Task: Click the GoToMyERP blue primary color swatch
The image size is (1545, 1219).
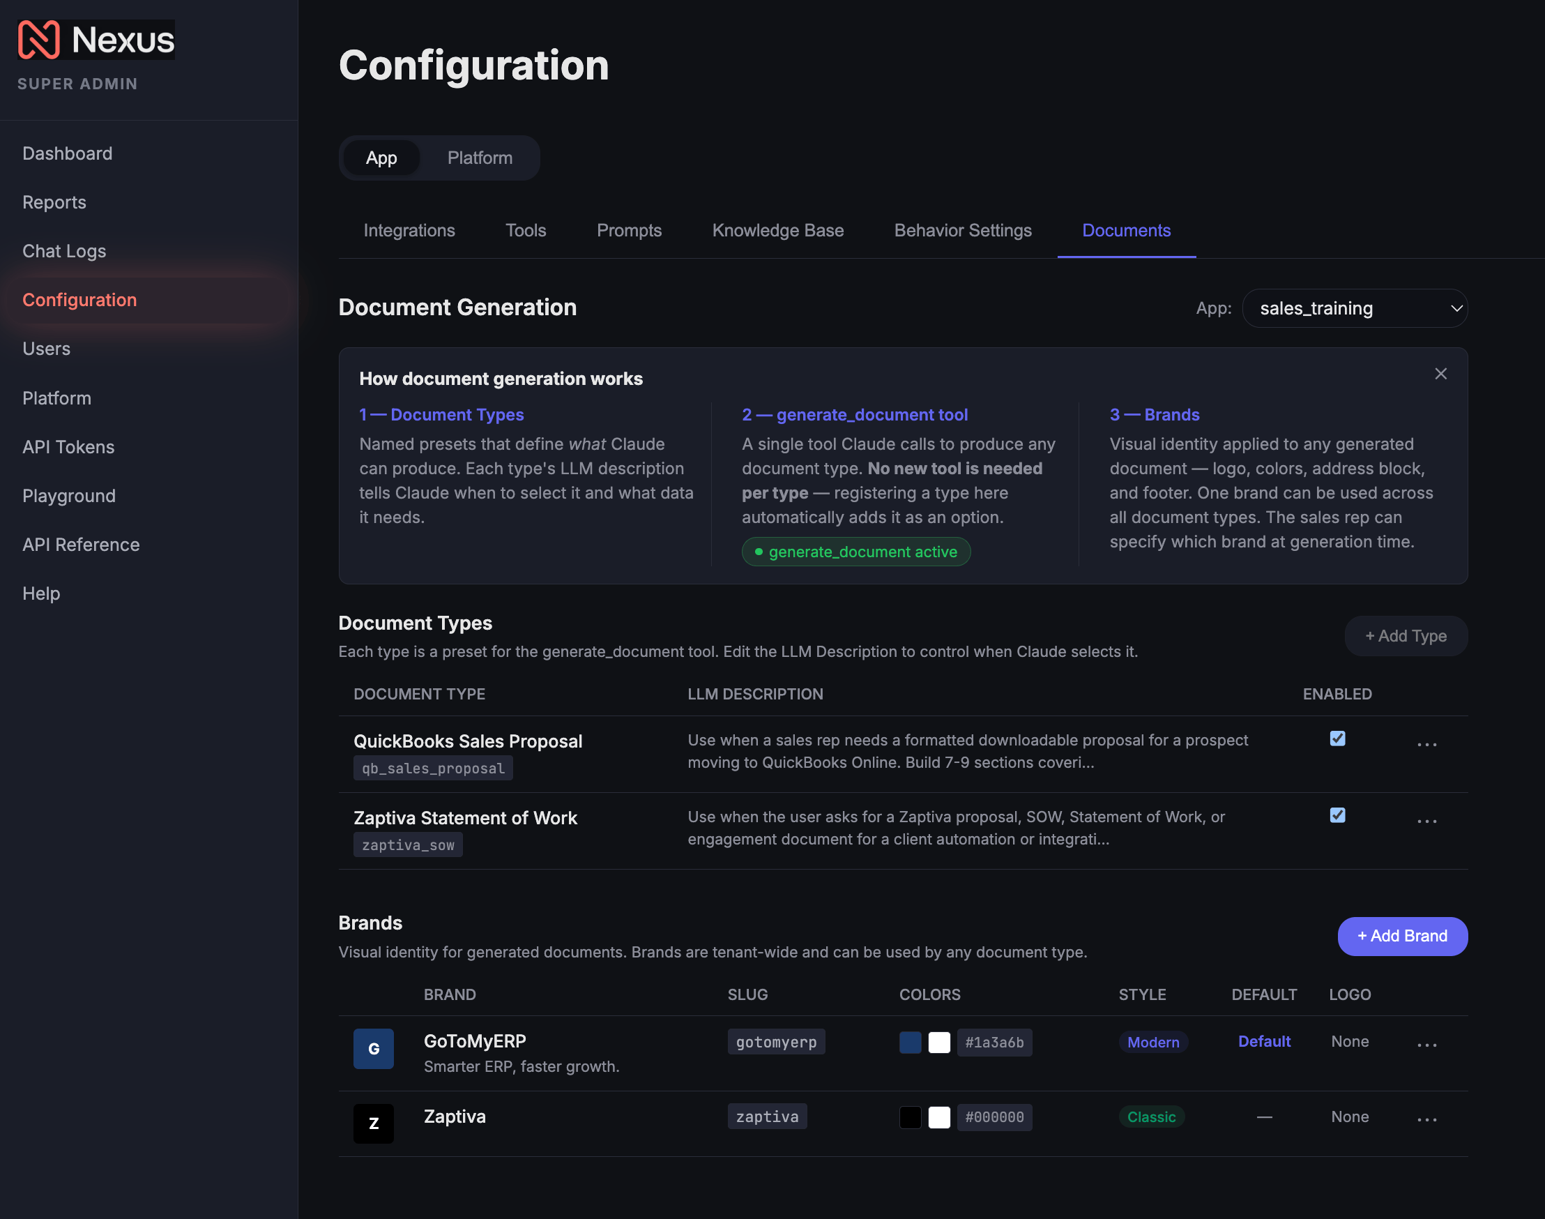Action: click(910, 1042)
